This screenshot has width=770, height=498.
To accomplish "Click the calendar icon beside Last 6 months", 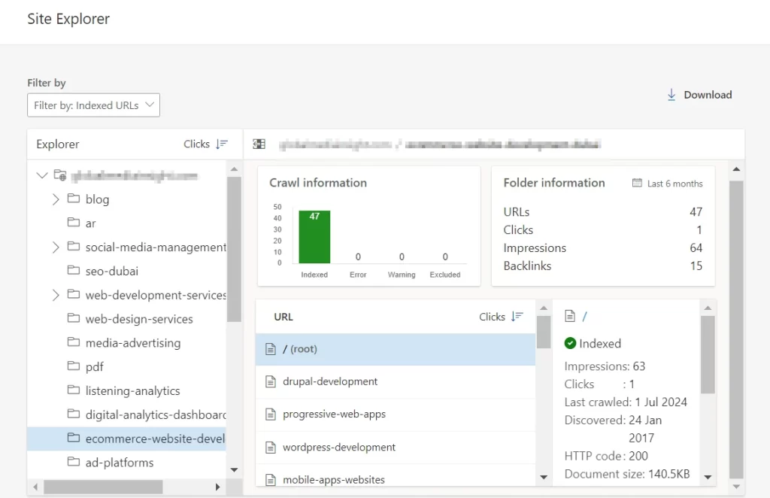I will click(637, 183).
